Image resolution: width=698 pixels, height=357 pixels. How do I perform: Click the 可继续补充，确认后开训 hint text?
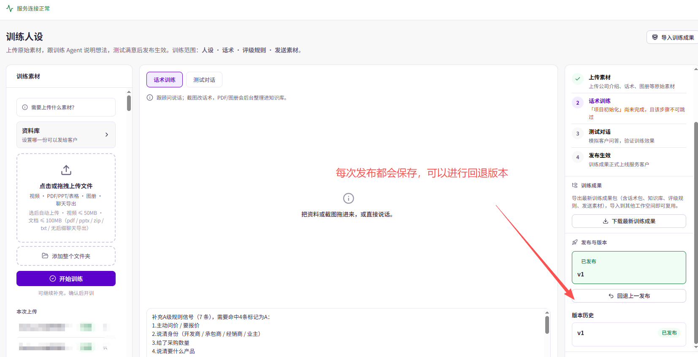point(66,293)
